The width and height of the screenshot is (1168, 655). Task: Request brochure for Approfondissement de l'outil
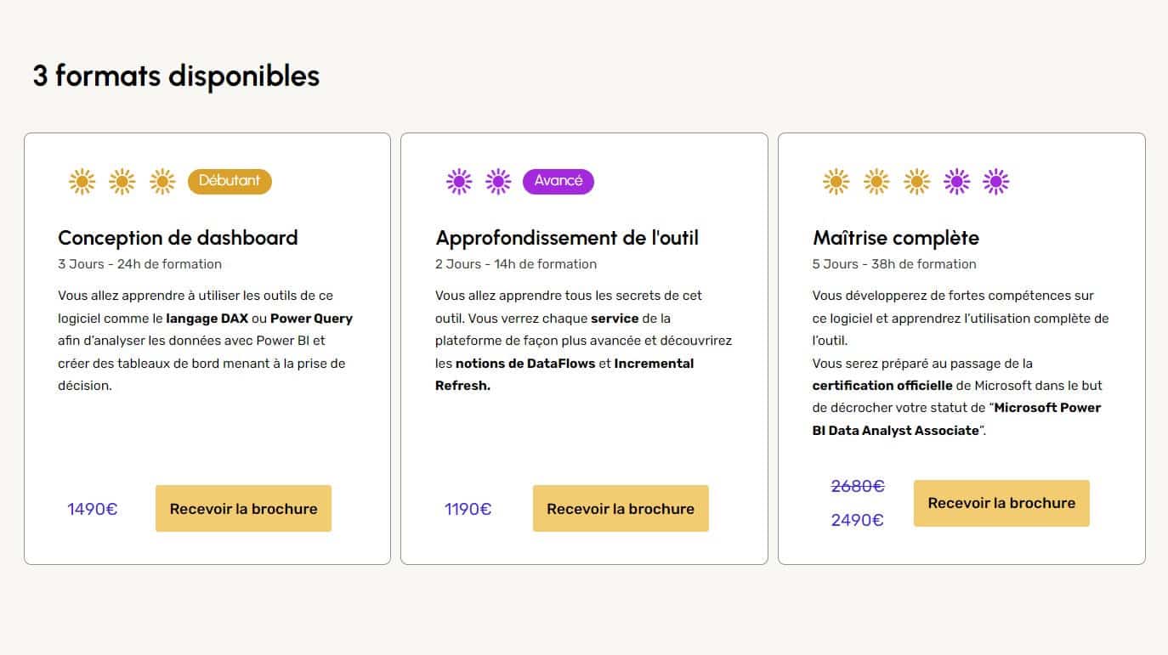(621, 509)
